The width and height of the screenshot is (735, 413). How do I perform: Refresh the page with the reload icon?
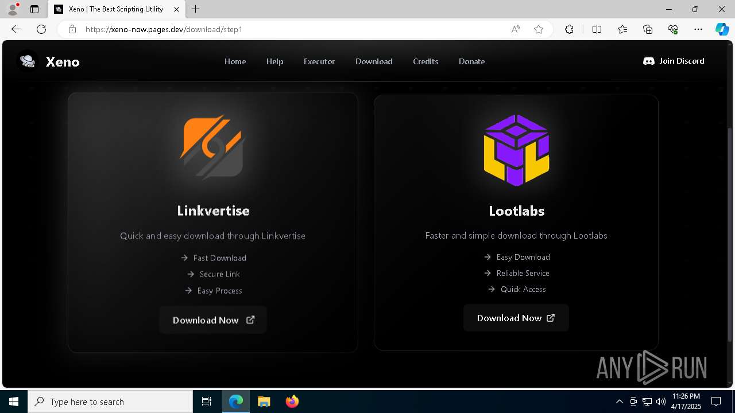coord(41,29)
